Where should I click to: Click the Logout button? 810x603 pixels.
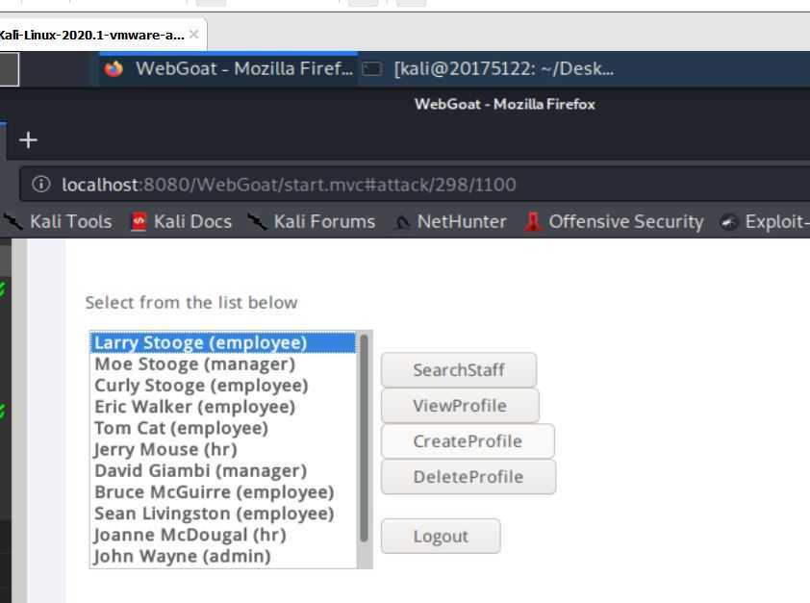click(441, 536)
